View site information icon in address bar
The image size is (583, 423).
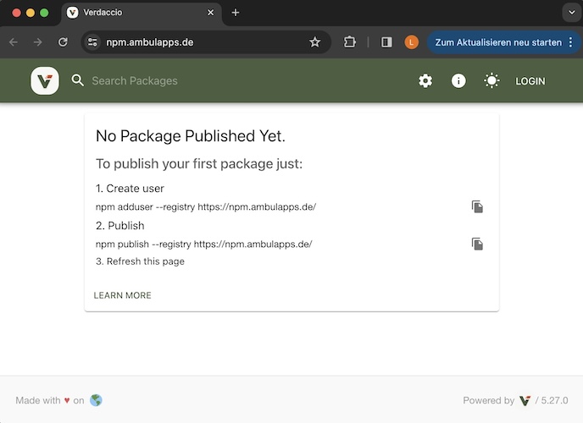pyautogui.click(x=92, y=42)
